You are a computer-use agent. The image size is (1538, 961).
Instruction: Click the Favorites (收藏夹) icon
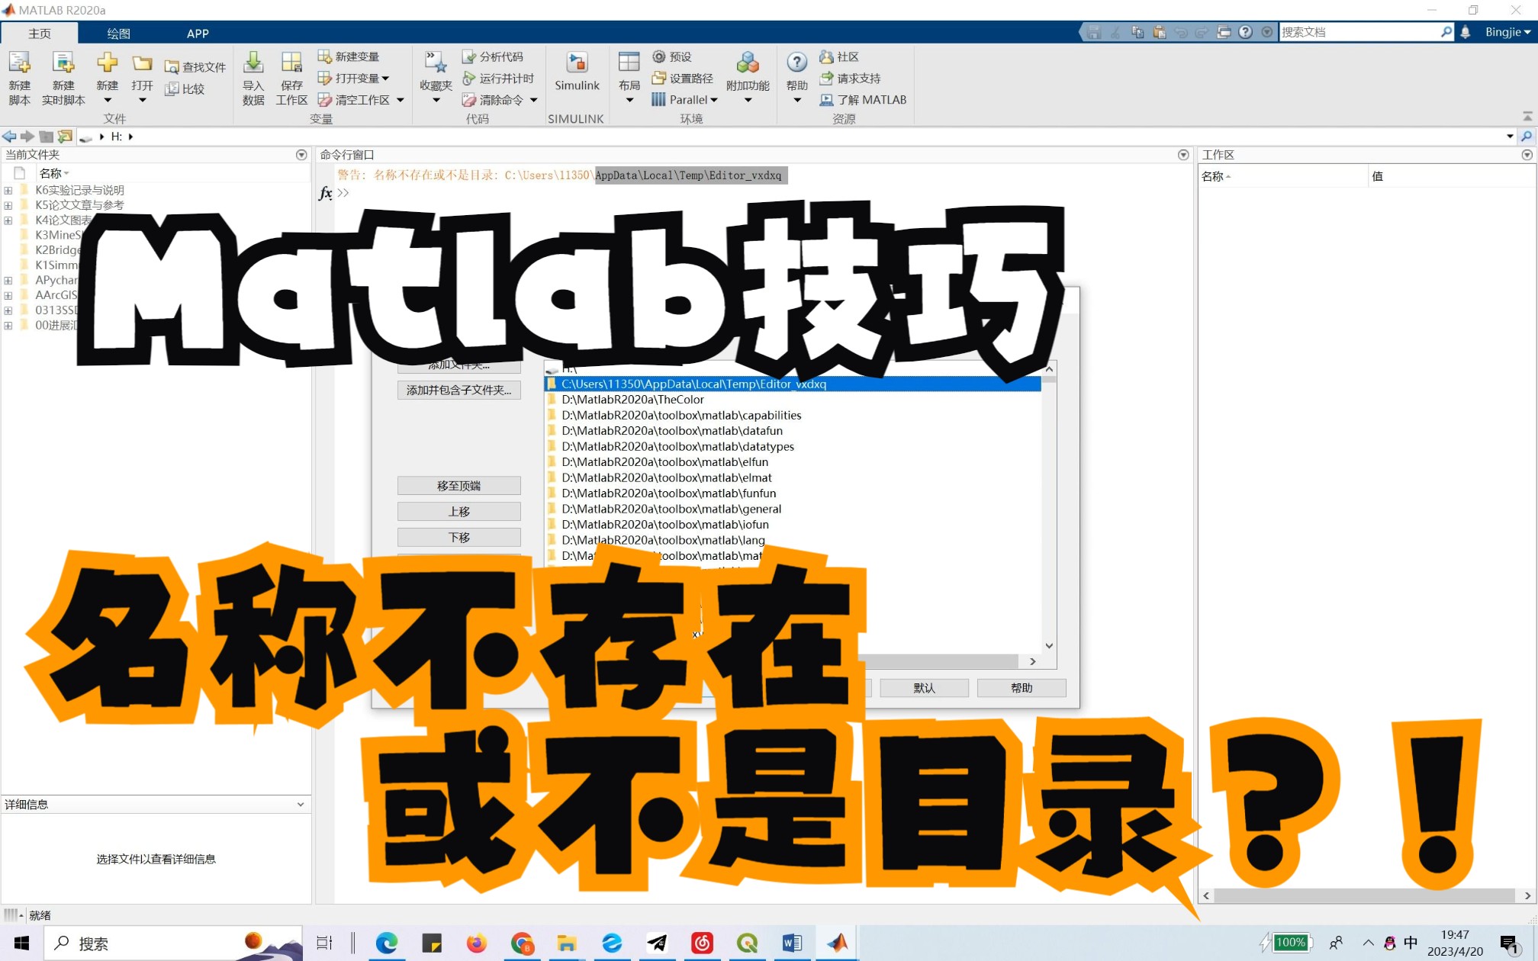(x=436, y=63)
